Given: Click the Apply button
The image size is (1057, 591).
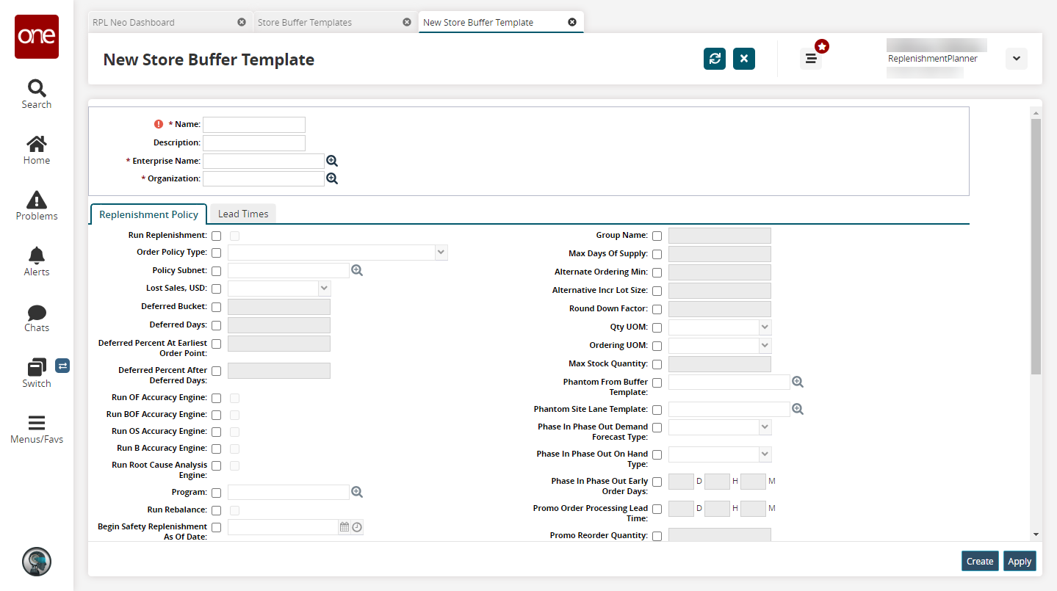Looking at the screenshot, I should coord(1020,561).
